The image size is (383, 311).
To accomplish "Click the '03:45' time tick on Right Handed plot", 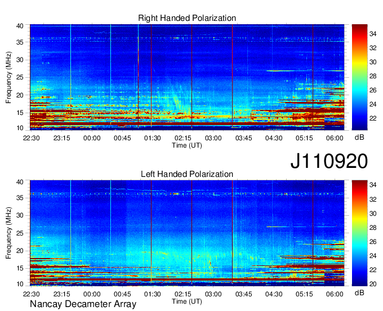I will pos(243,138).
